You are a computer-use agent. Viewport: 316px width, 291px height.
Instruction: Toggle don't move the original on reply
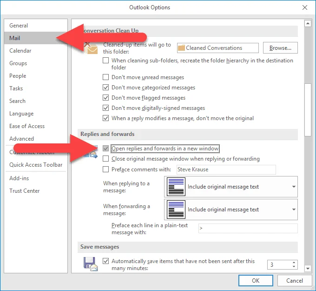point(105,118)
